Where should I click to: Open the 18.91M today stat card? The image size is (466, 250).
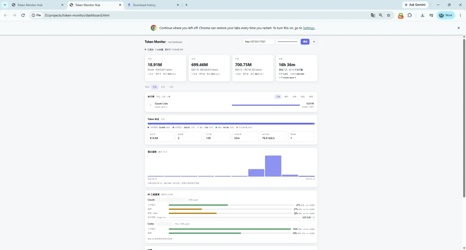coord(165,68)
